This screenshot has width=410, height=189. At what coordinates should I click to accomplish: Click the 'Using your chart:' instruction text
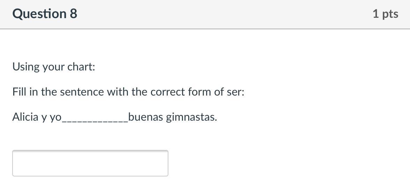coord(54,67)
